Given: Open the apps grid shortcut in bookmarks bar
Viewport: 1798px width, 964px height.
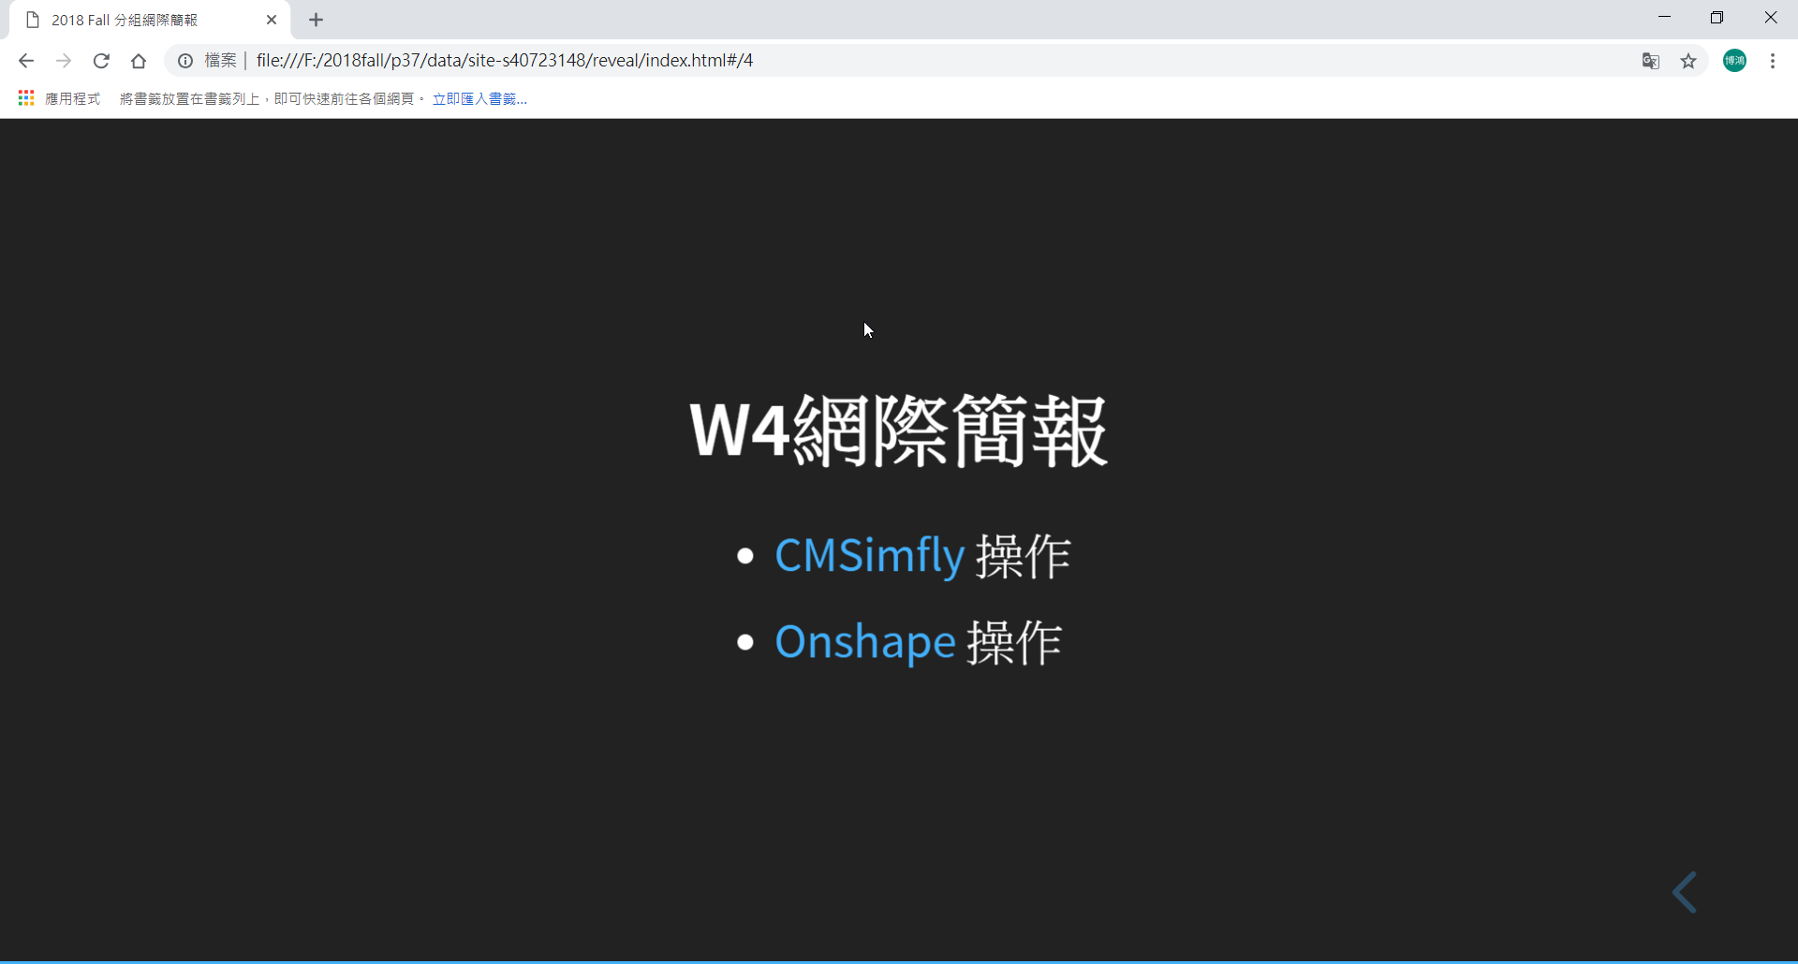Looking at the screenshot, I should tap(26, 98).
